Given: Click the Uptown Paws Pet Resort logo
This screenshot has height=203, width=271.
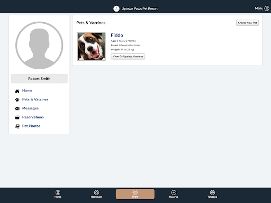Looking at the screenshot, I should (x=116, y=8).
